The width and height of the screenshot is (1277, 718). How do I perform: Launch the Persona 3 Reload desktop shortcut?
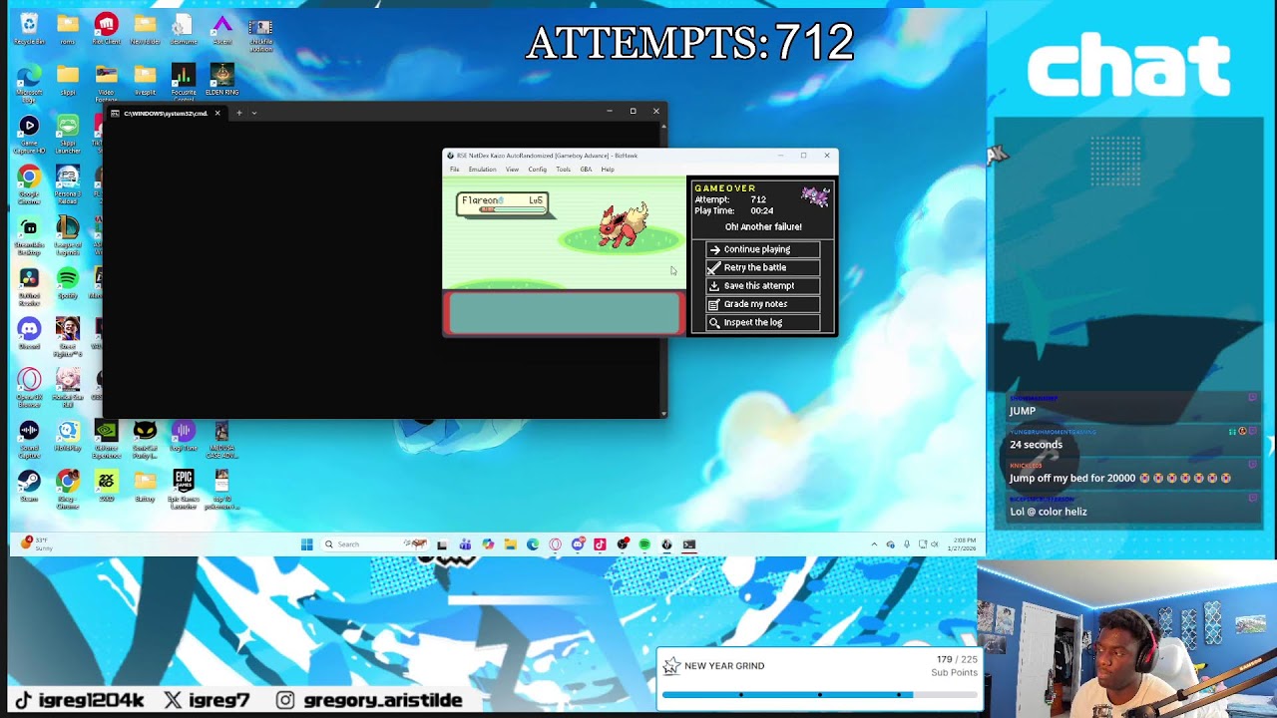click(x=68, y=185)
